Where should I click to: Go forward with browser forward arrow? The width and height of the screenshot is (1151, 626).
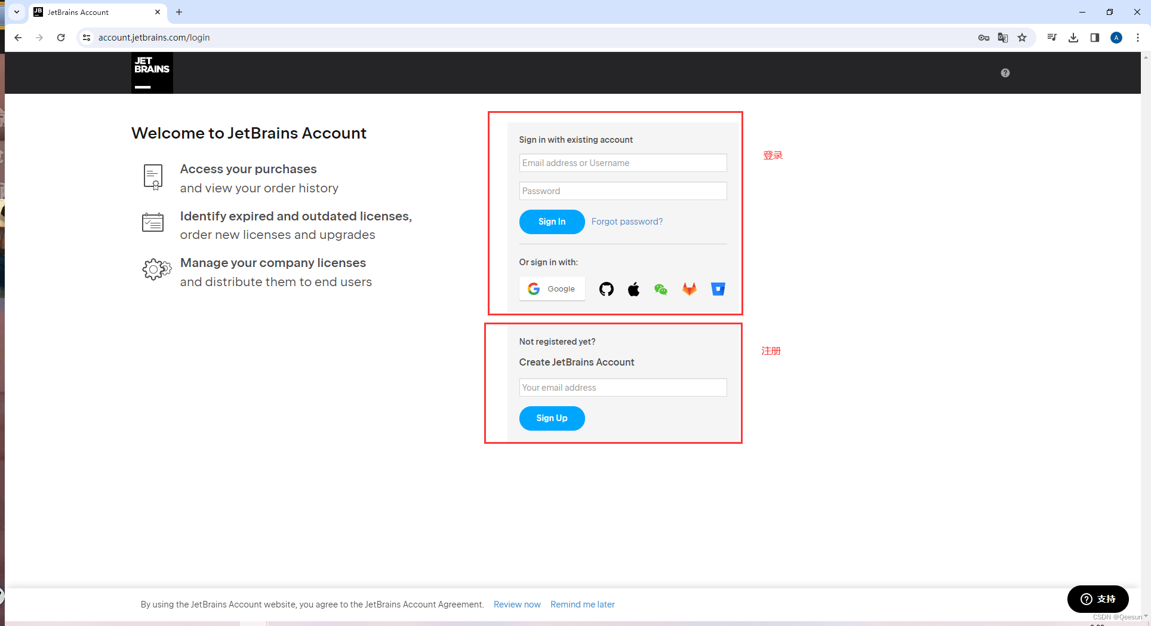click(x=39, y=38)
